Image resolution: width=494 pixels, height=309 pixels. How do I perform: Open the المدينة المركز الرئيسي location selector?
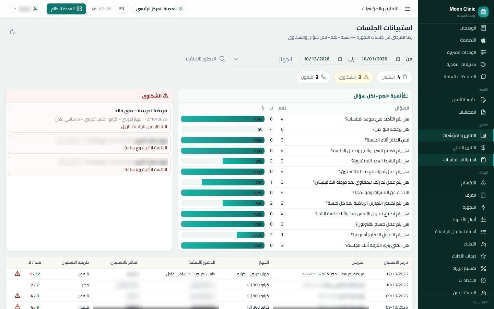tap(159, 9)
